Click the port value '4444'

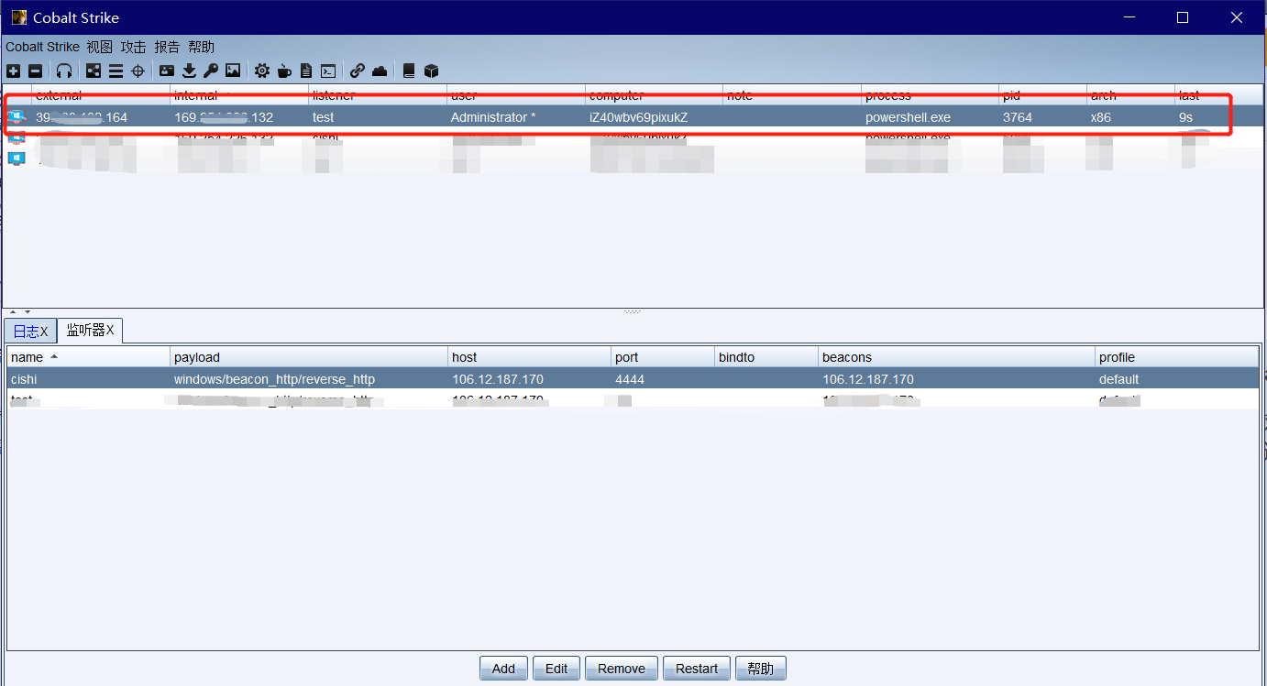pyautogui.click(x=630, y=379)
